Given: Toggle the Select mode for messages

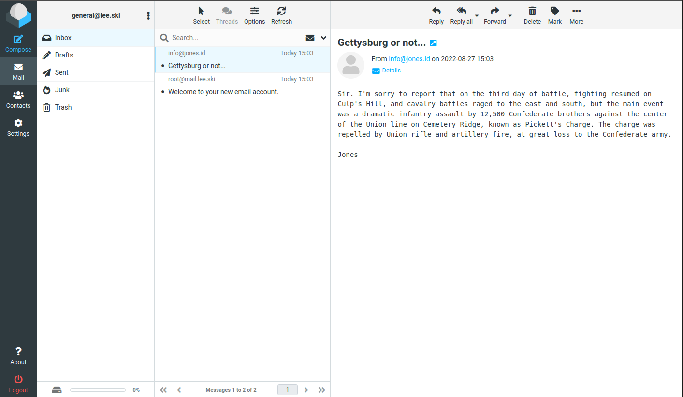Looking at the screenshot, I should point(201,12).
